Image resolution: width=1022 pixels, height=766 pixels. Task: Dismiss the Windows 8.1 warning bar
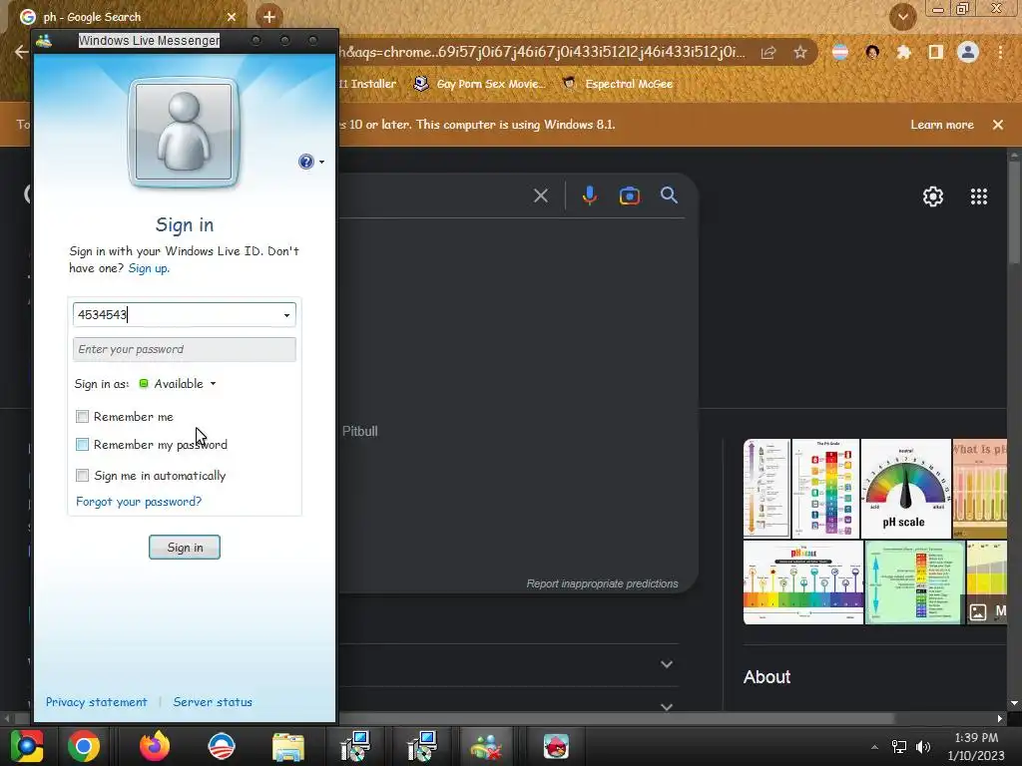(997, 125)
